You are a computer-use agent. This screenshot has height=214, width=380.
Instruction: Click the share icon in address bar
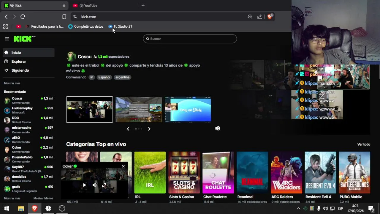pyautogui.click(x=259, y=17)
